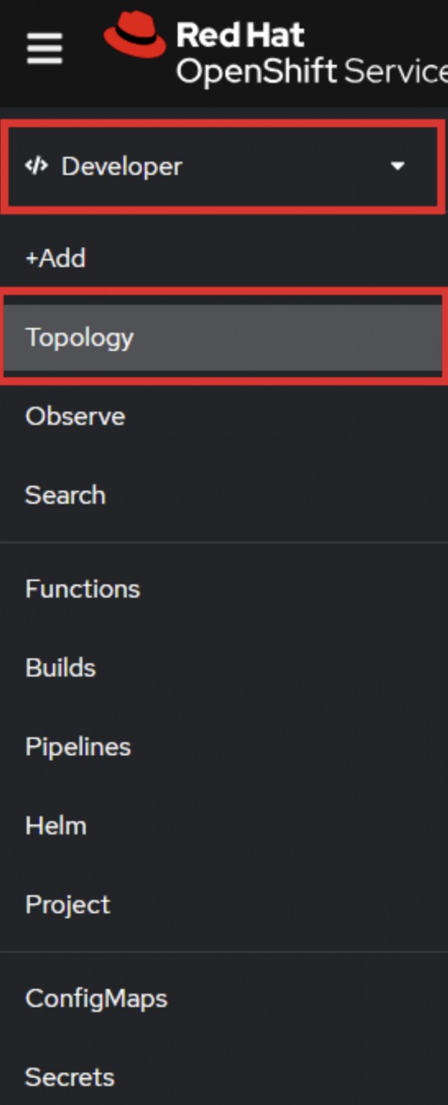Click the Red Hat brand text
Image resolution: width=448 pixels, height=1105 pixels.
pos(240,35)
